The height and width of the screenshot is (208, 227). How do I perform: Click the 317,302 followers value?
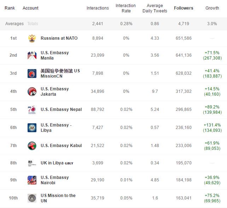point(184,91)
